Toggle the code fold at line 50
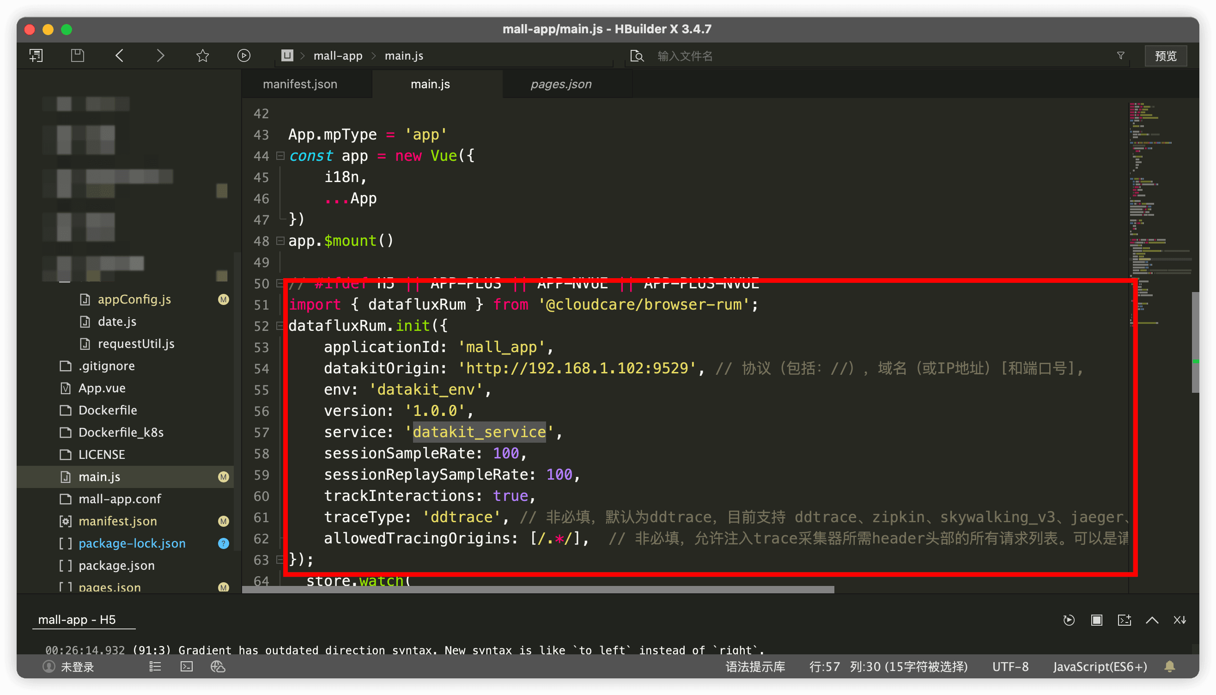Viewport: 1216px width, 695px height. (280, 284)
